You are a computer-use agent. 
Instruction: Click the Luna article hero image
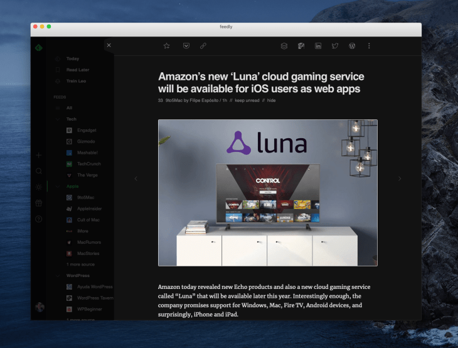click(267, 192)
